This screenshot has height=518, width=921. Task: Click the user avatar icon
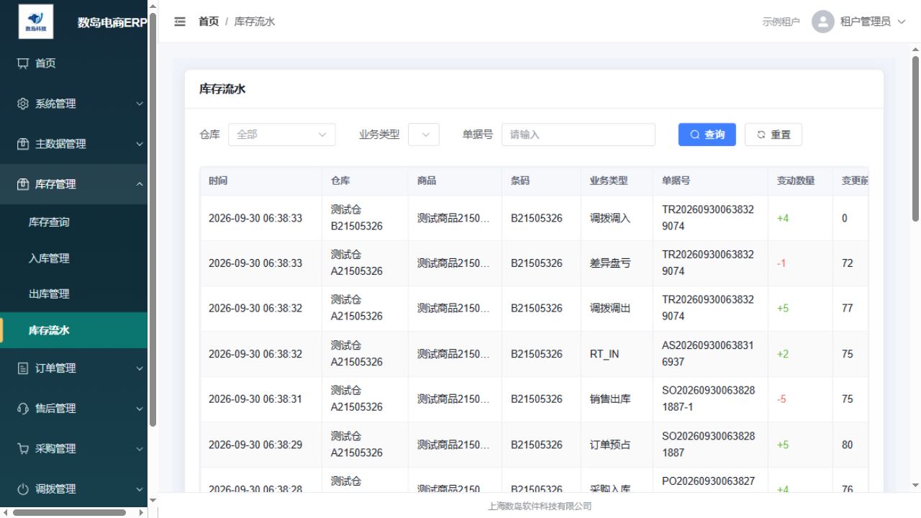click(822, 22)
